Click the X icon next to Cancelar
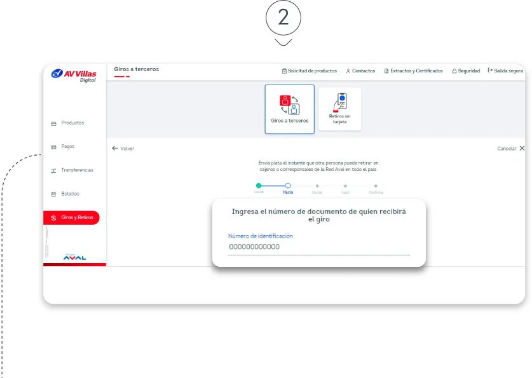 (522, 147)
